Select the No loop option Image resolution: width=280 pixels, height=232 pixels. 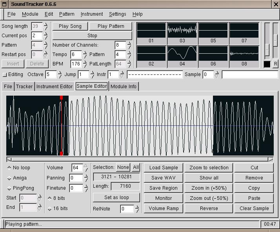point(18,168)
